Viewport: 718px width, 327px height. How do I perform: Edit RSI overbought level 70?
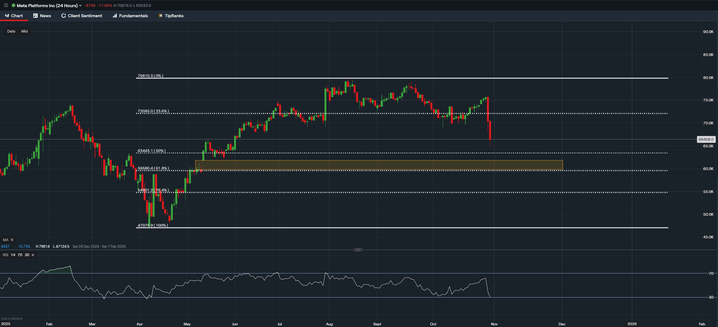click(x=20, y=255)
